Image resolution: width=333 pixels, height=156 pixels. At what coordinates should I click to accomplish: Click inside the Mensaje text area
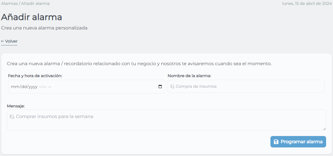pos(166,120)
